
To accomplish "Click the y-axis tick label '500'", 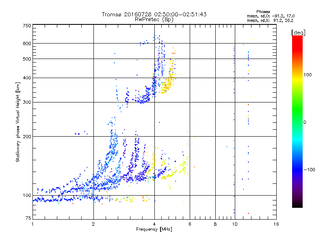I will (27, 59).
